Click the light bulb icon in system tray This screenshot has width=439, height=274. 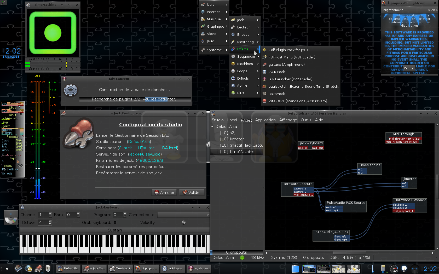[x=404, y=269]
